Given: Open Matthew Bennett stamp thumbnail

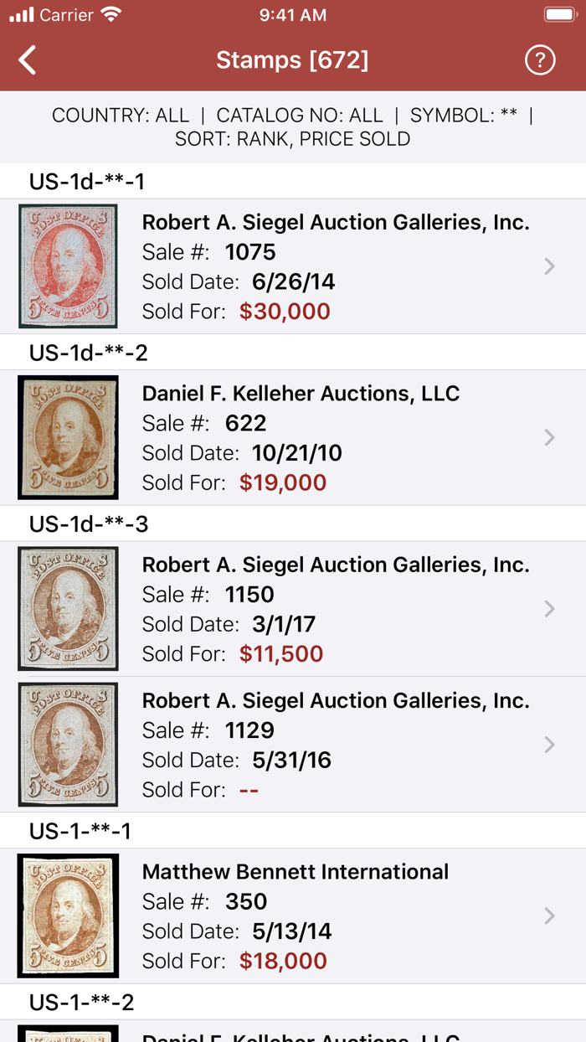Looking at the screenshot, I should (x=68, y=916).
